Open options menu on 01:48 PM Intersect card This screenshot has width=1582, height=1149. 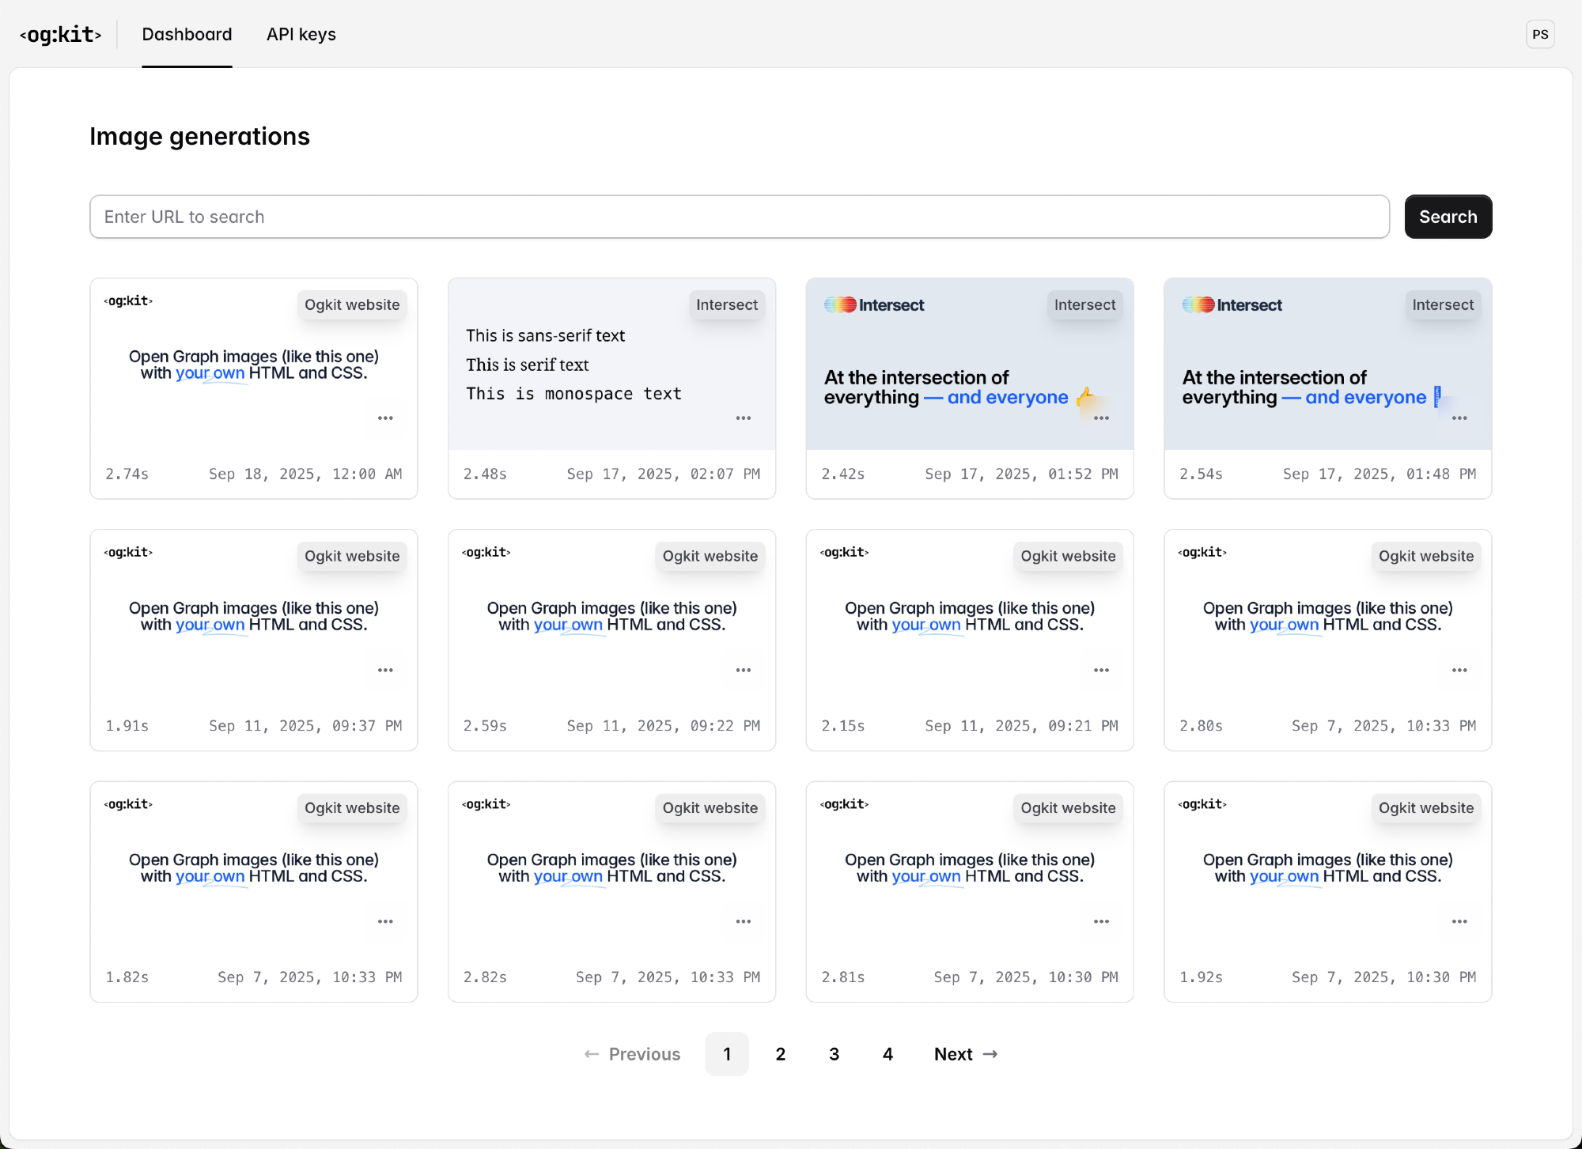coord(1459,418)
